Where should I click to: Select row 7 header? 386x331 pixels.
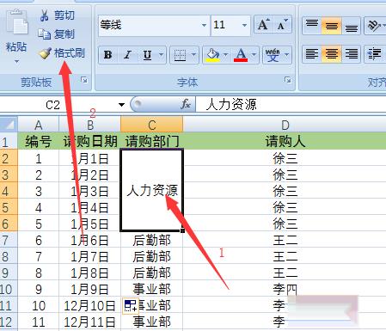[x=9, y=240]
